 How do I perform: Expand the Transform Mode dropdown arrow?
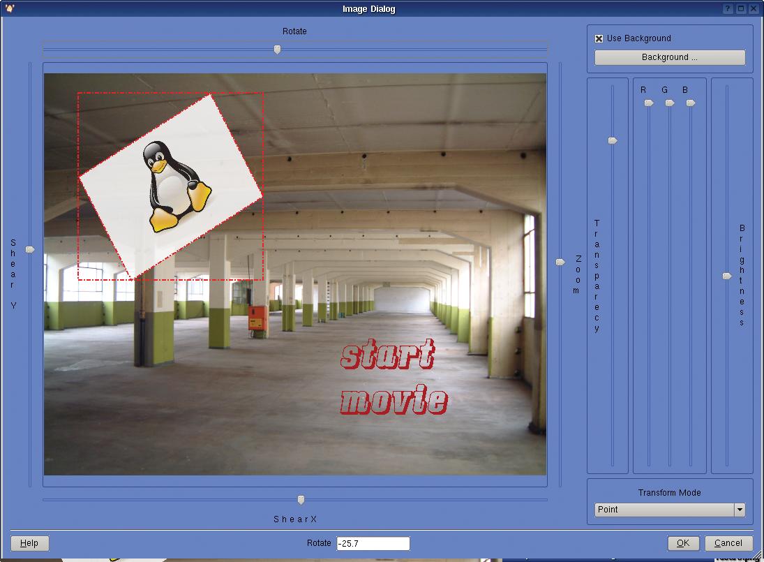(x=740, y=510)
